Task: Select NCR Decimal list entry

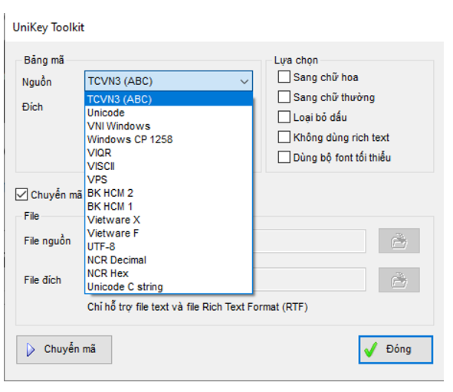Action: [169, 260]
